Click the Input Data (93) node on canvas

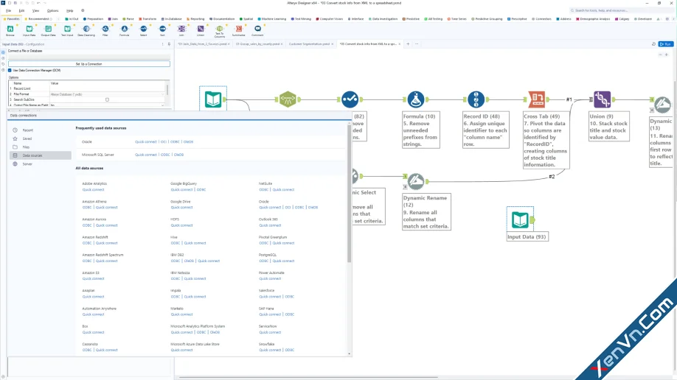pyautogui.click(x=520, y=220)
